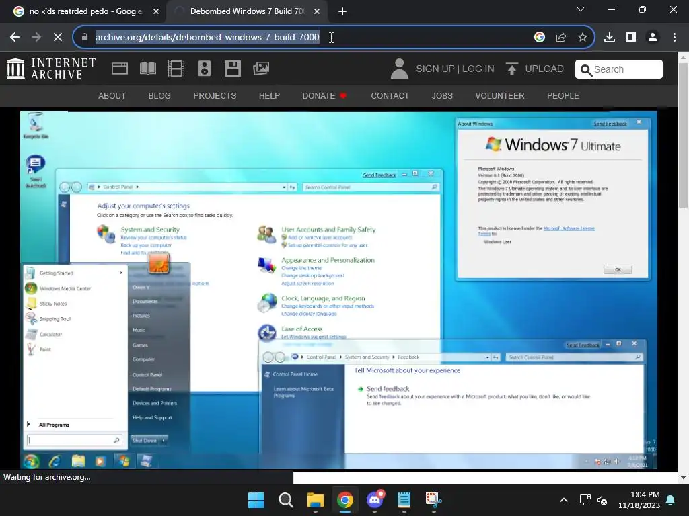The height and width of the screenshot is (516, 689).
Task: Stop loading with the X button
Action: pyautogui.click(x=58, y=38)
